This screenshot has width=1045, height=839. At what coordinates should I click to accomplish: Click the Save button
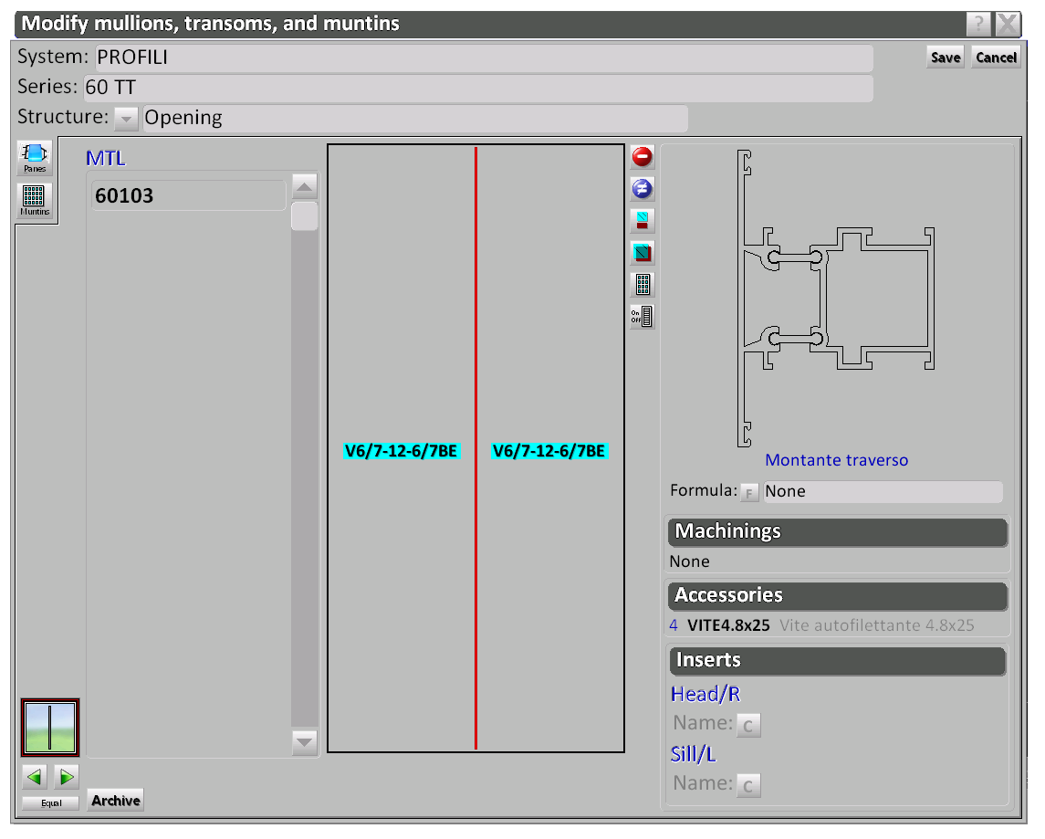[x=945, y=58]
